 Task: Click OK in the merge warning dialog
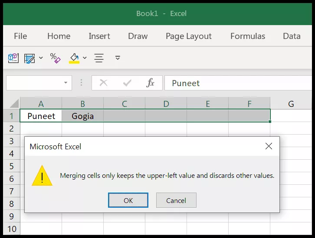128,200
